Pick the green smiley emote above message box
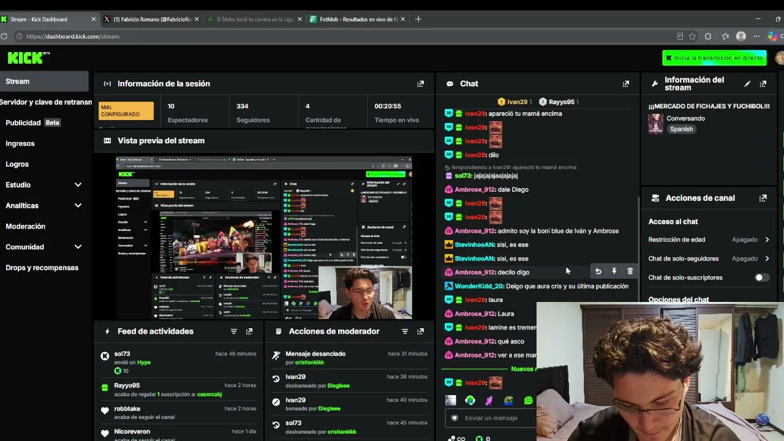 tap(529, 401)
